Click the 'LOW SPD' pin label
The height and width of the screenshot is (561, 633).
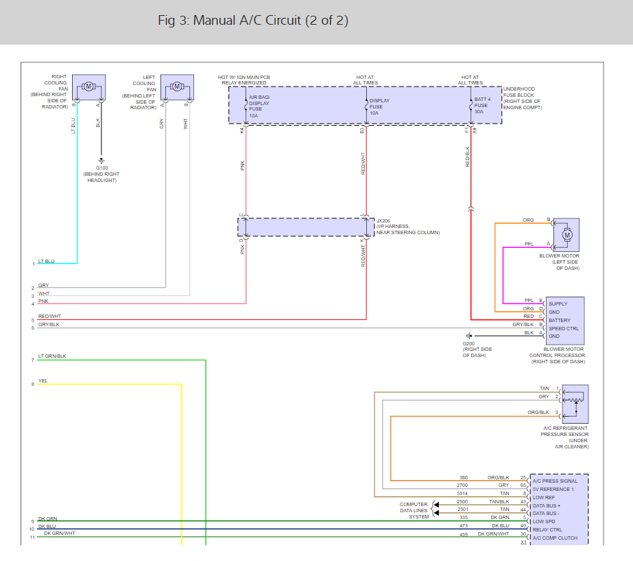[x=544, y=521]
